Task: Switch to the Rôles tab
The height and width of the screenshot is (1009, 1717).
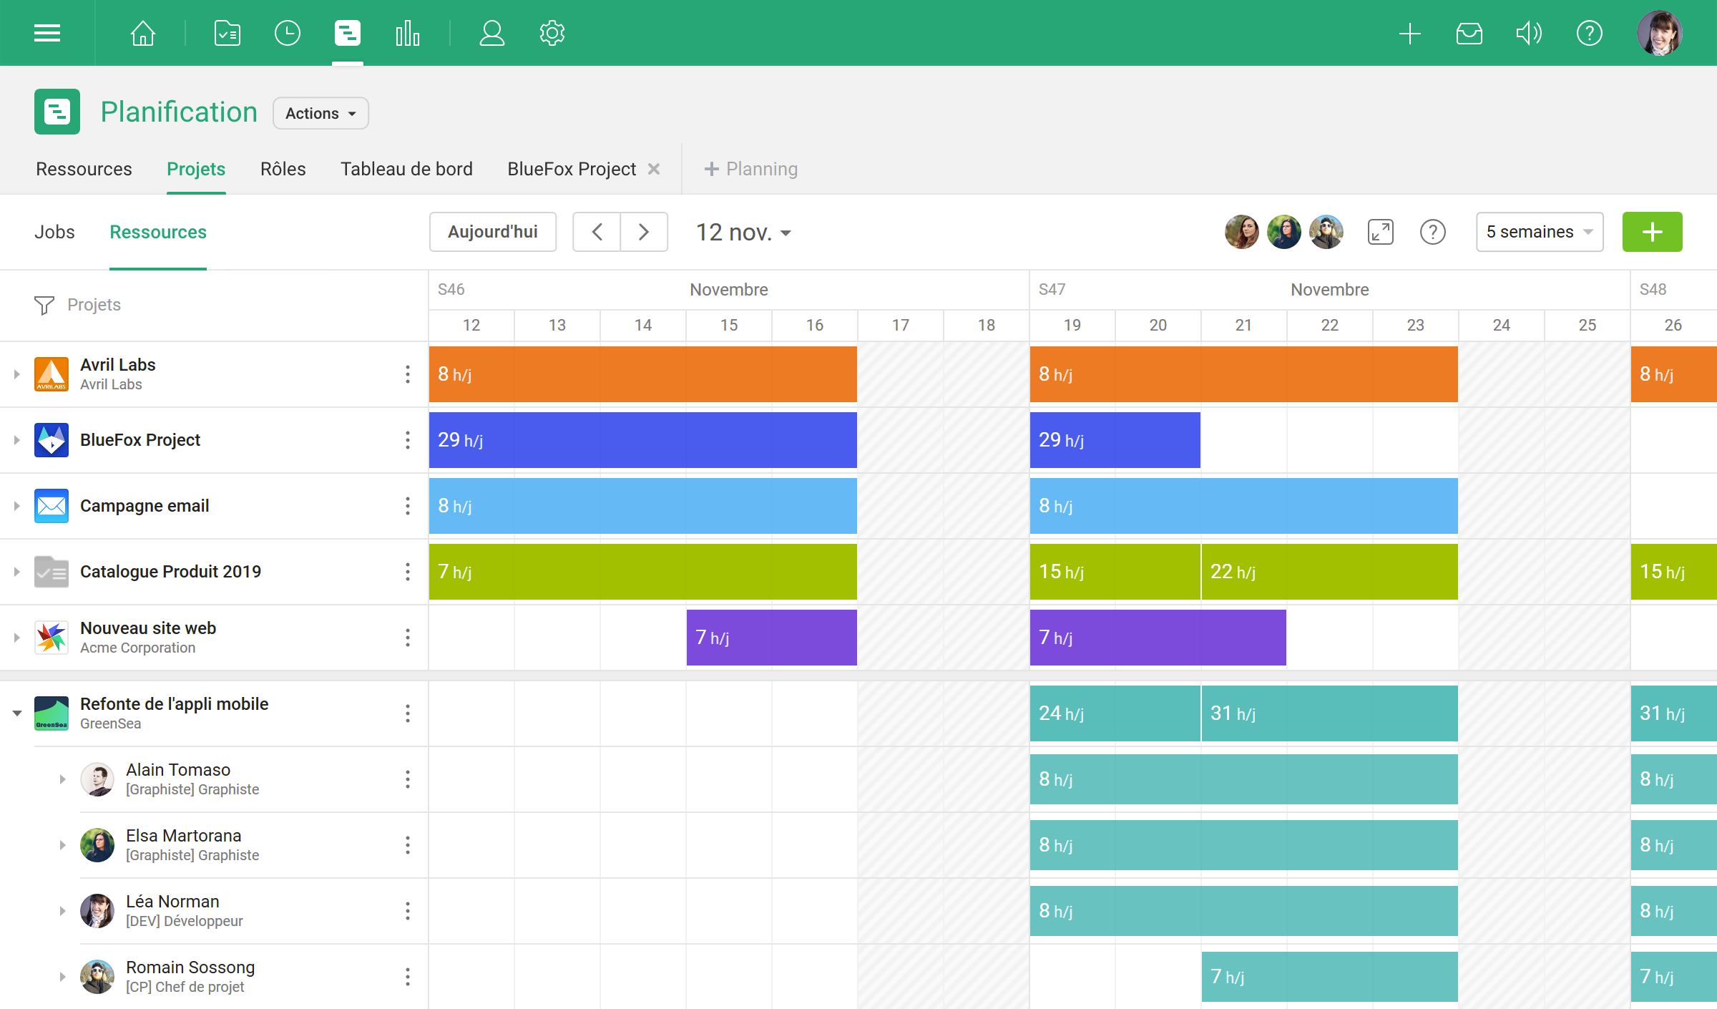Action: point(283,169)
